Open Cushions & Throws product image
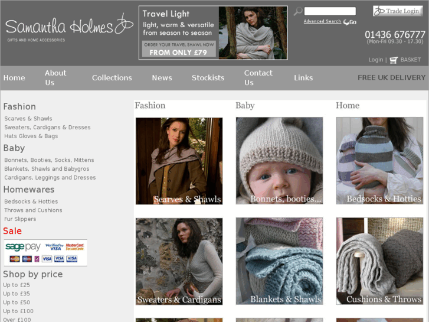 coord(379,261)
